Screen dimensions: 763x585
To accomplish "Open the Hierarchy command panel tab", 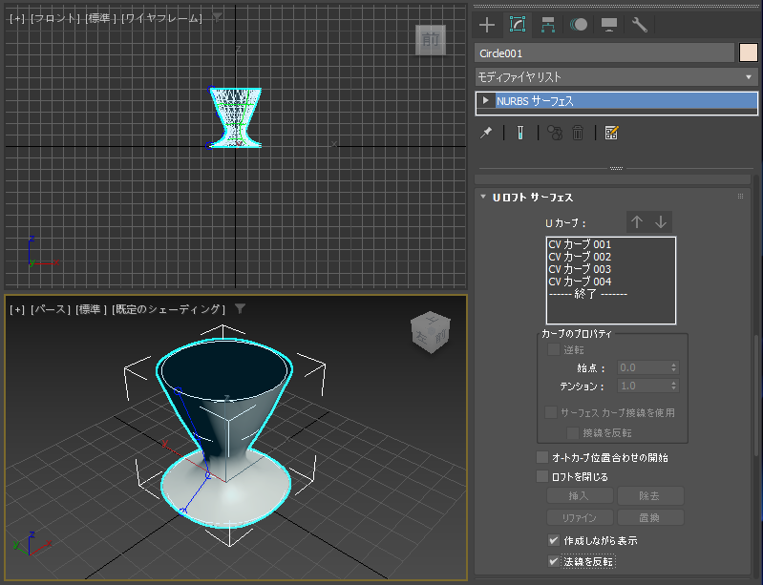I will click(x=548, y=25).
